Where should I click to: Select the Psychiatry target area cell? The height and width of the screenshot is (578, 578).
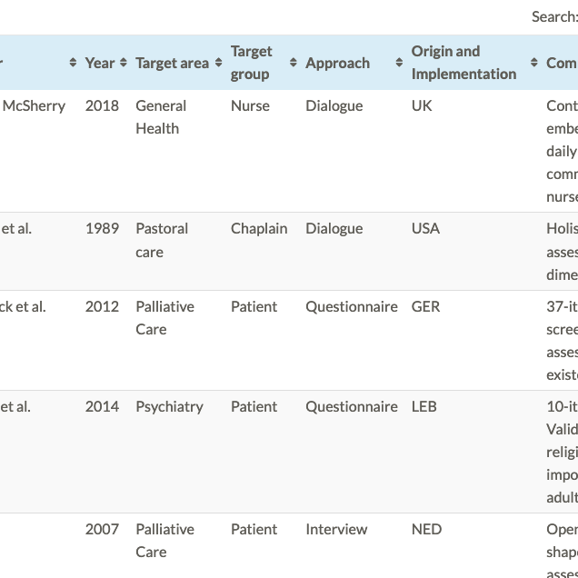pos(169,406)
